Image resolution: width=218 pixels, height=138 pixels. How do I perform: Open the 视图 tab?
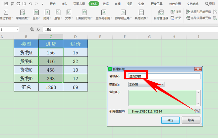tap(129, 4)
